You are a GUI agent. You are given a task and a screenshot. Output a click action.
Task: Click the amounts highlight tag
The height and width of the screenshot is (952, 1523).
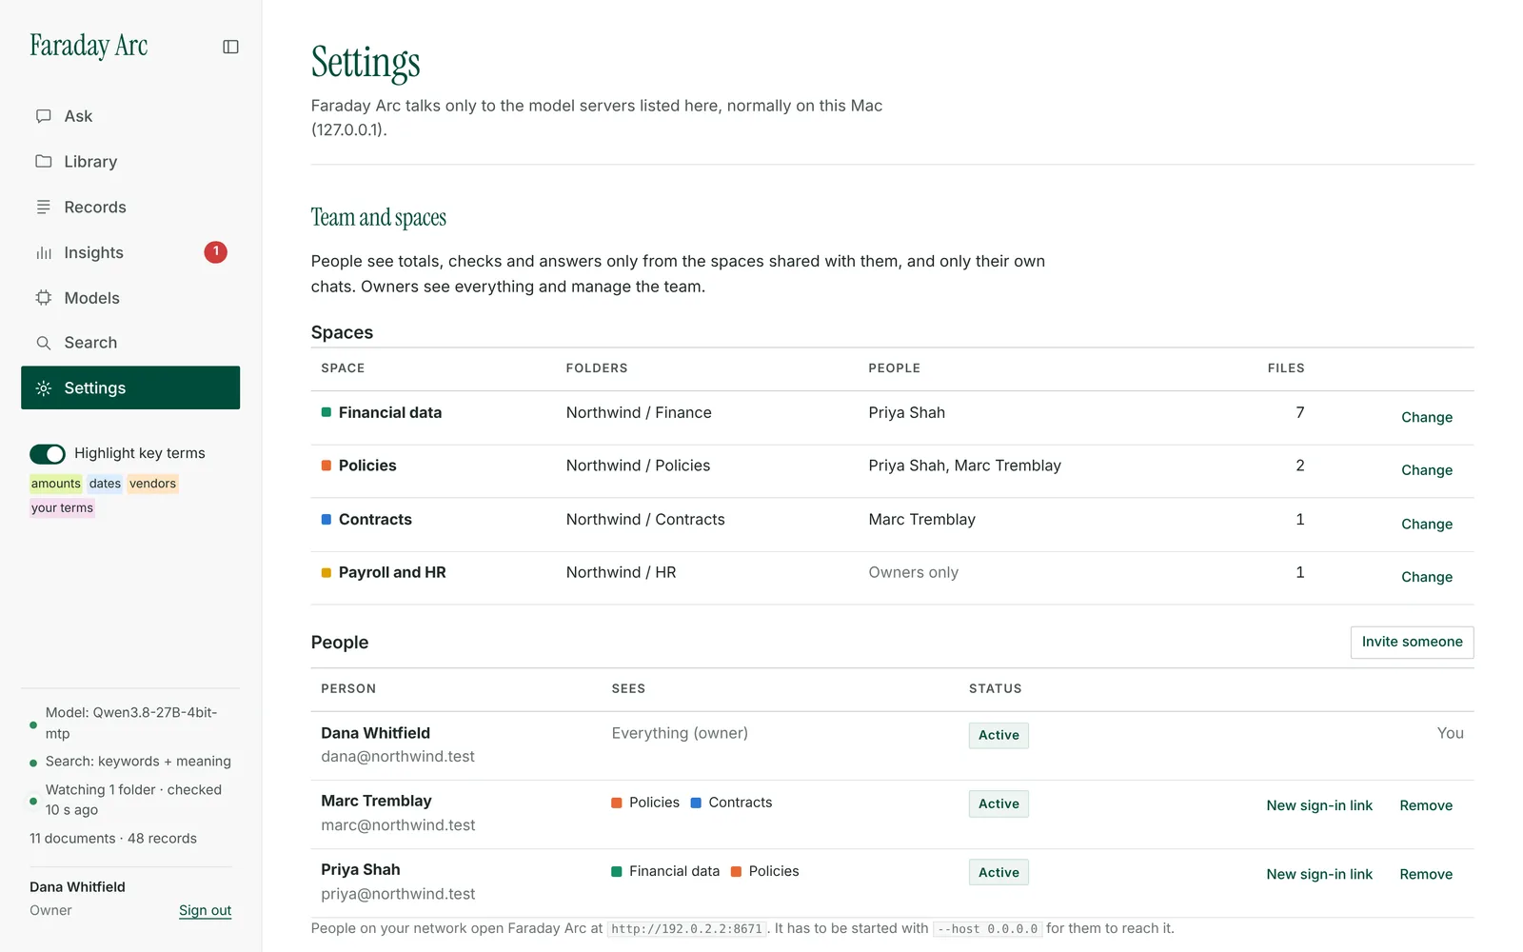coord(56,484)
